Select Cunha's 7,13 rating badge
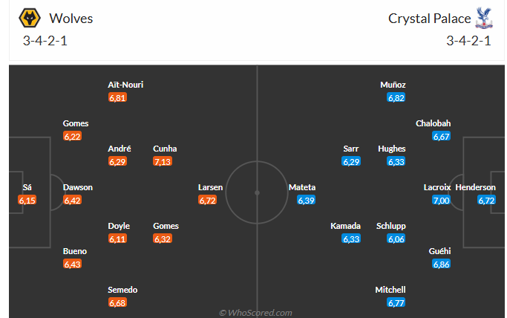507x318 pixels. click(x=163, y=161)
